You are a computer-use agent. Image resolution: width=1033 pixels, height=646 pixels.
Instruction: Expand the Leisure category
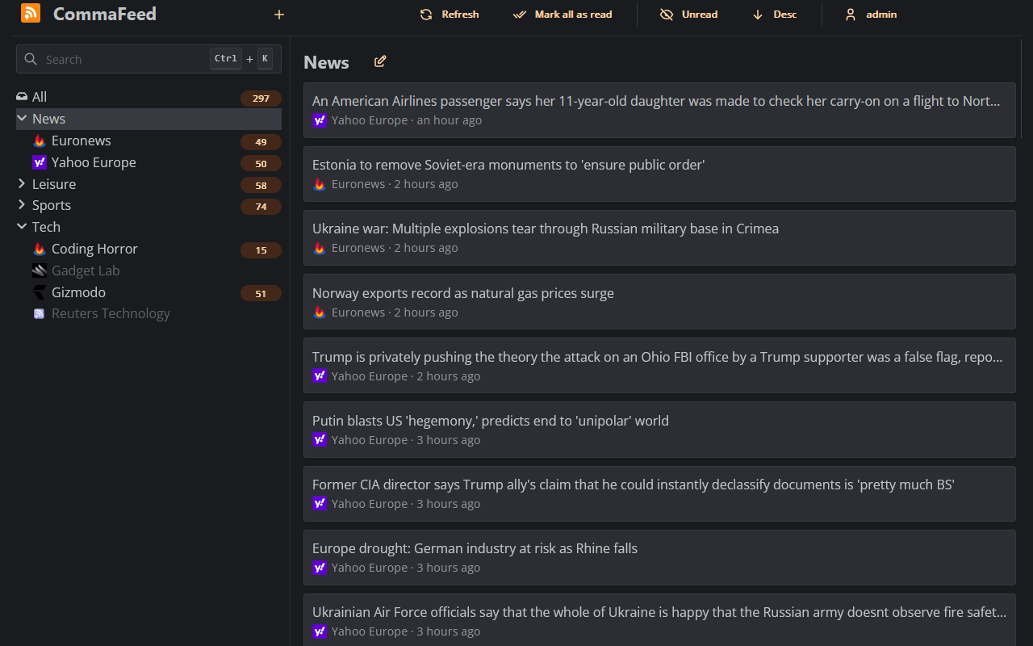[x=21, y=183]
